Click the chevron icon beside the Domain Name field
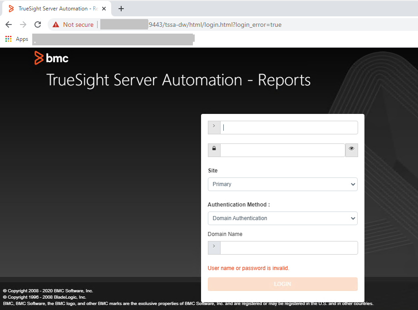418x310 pixels. pos(214,247)
